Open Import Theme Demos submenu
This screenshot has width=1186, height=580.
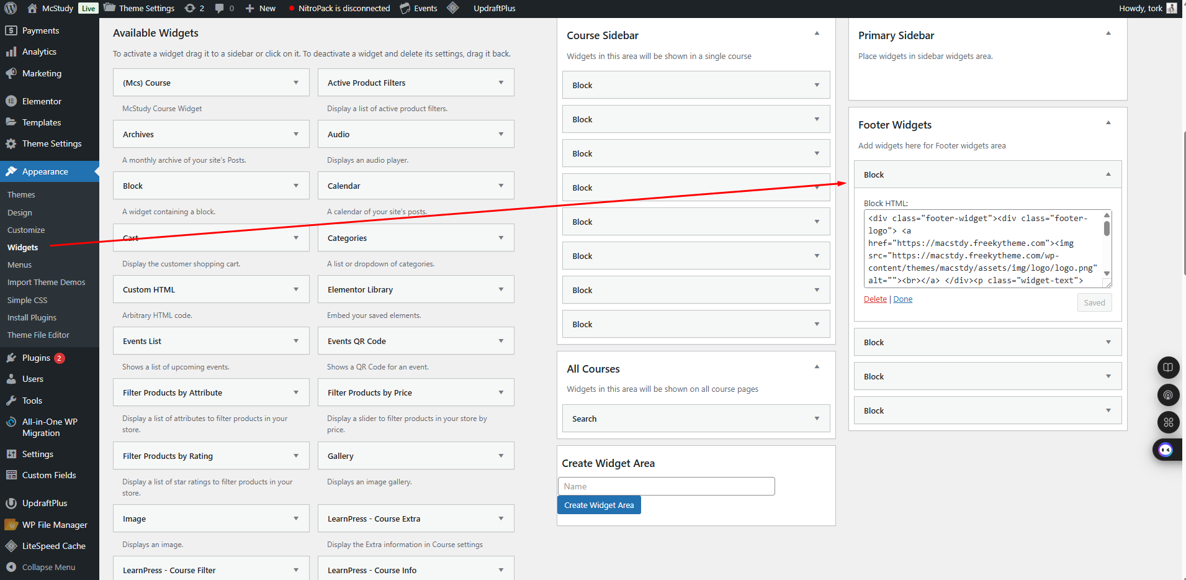[46, 282]
